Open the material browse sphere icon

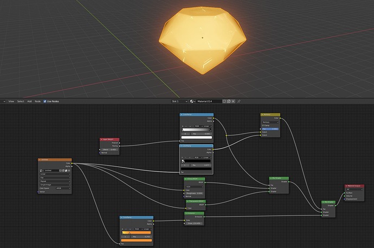click(x=192, y=101)
